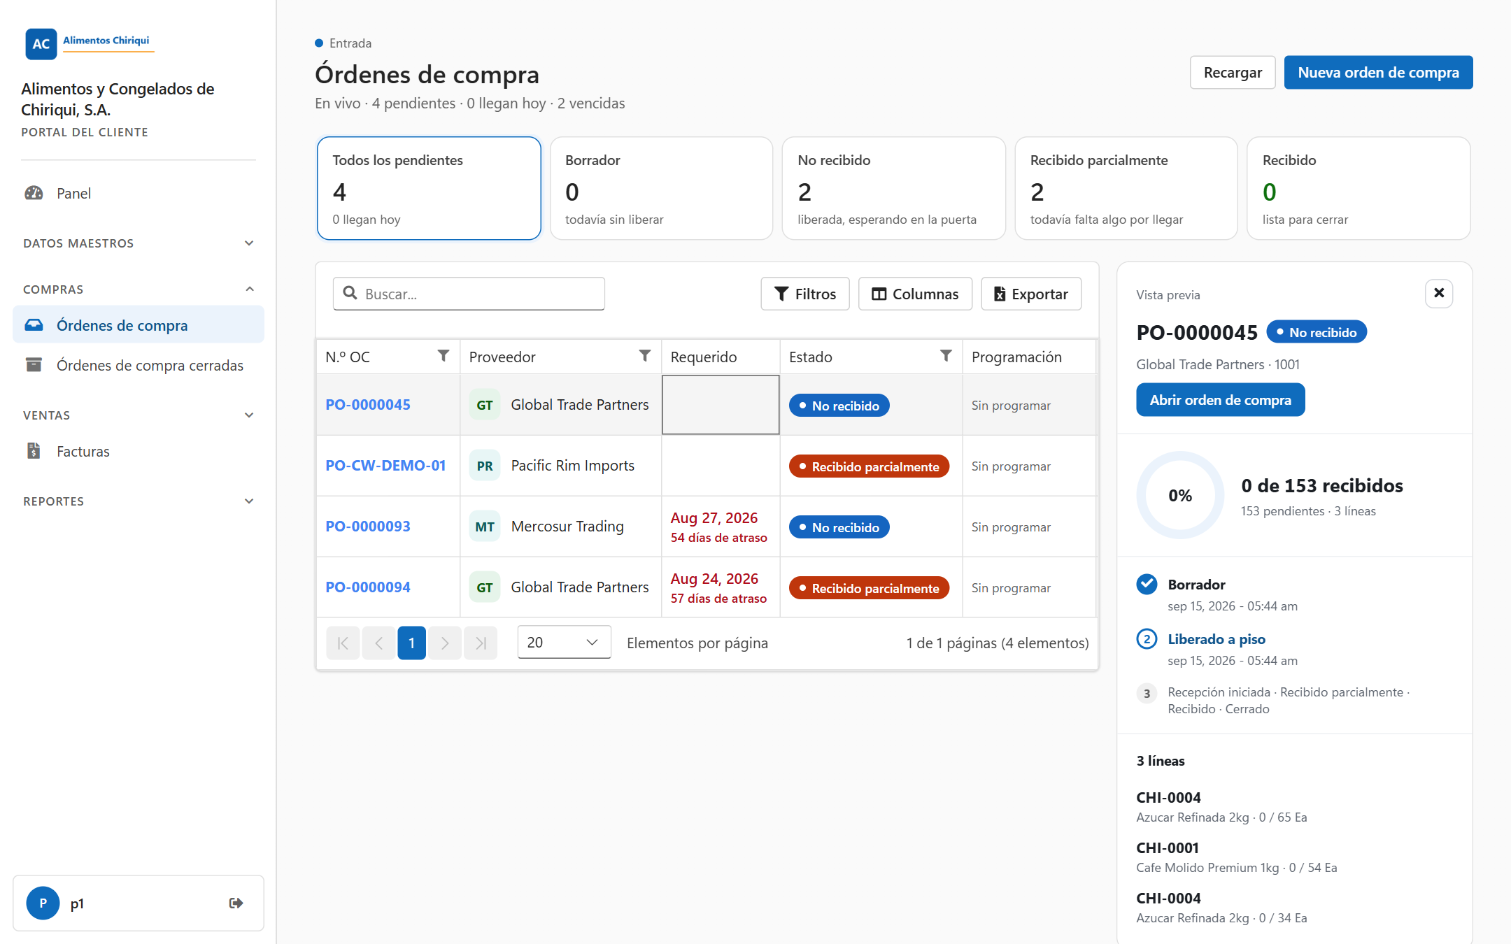Open the Columnas chooser
Screen dimensions: 1511x944
tap(915, 294)
